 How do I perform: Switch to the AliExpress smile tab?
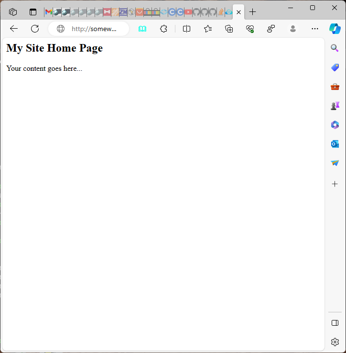140,12
